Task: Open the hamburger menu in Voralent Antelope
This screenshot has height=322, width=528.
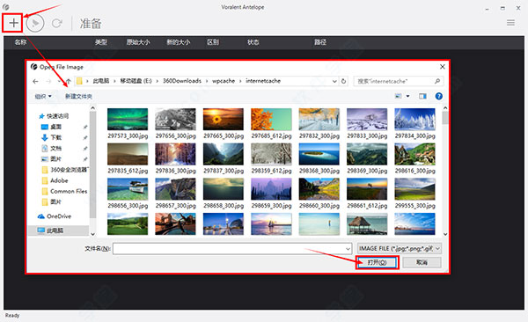Action: point(510,23)
